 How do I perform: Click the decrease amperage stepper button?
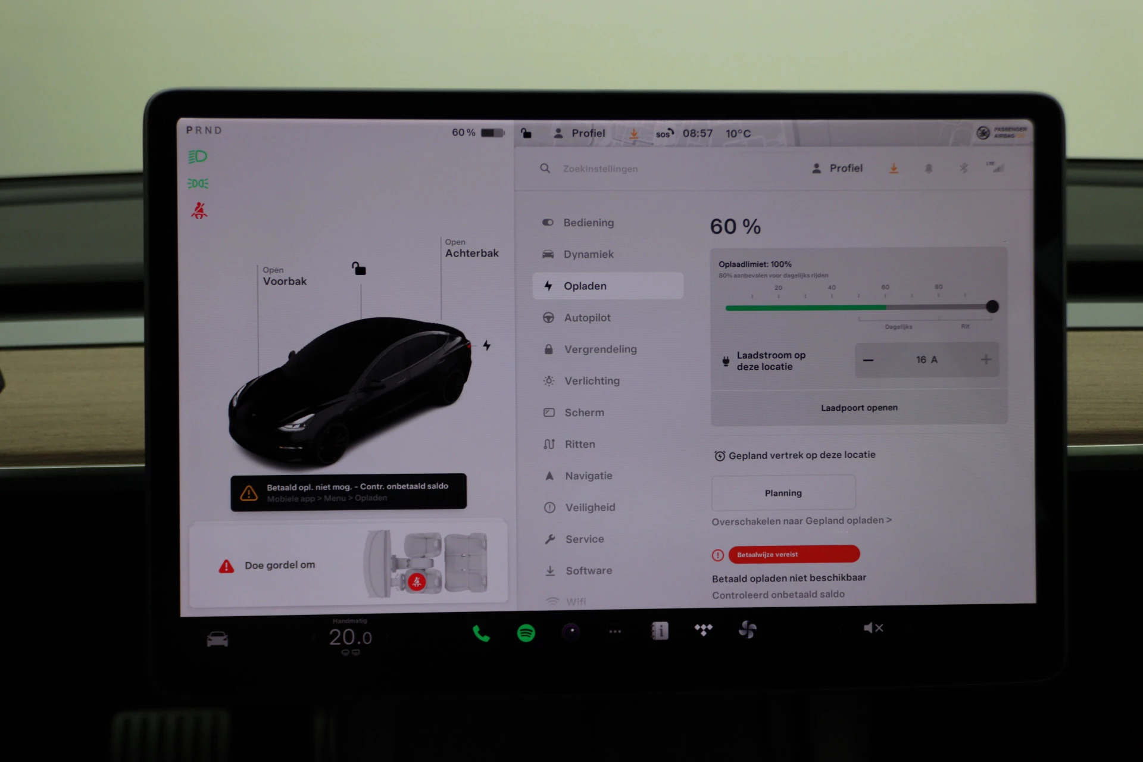click(x=869, y=360)
